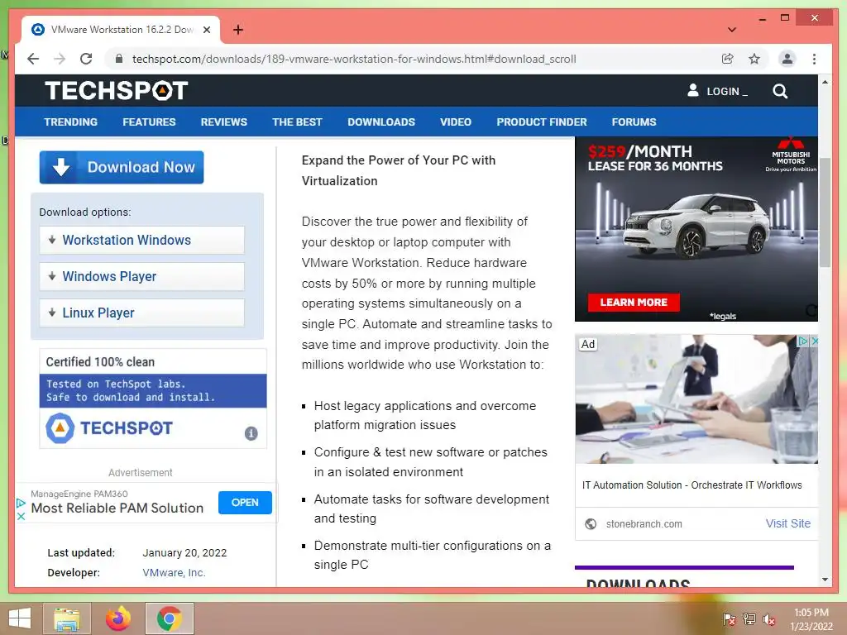Bookmark this page with the star icon
The height and width of the screenshot is (635, 847).
pyautogui.click(x=754, y=59)
